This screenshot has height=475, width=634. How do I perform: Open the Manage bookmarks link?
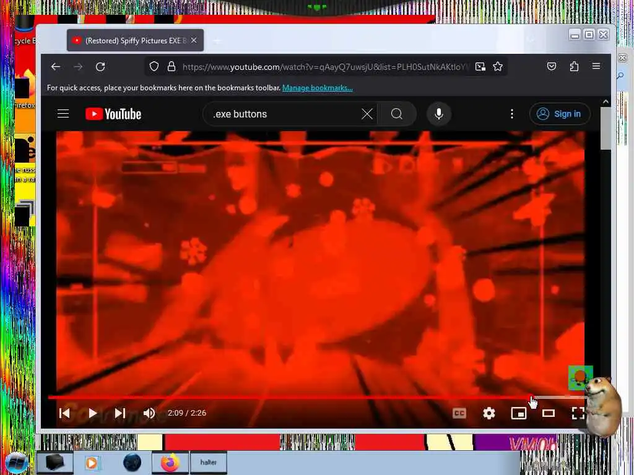click(x=318, y=88)
